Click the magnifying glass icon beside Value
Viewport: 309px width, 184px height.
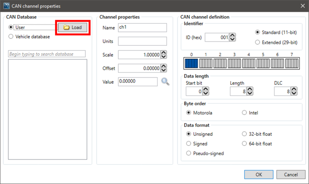click(x=165, y=82)
